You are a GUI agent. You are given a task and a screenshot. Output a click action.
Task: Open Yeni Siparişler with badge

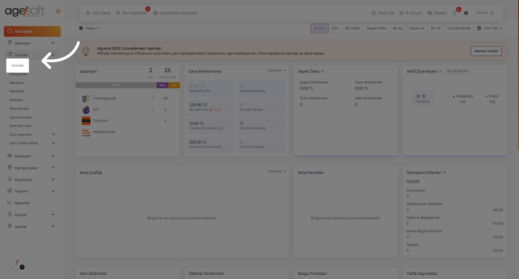[x=132, y=13]
